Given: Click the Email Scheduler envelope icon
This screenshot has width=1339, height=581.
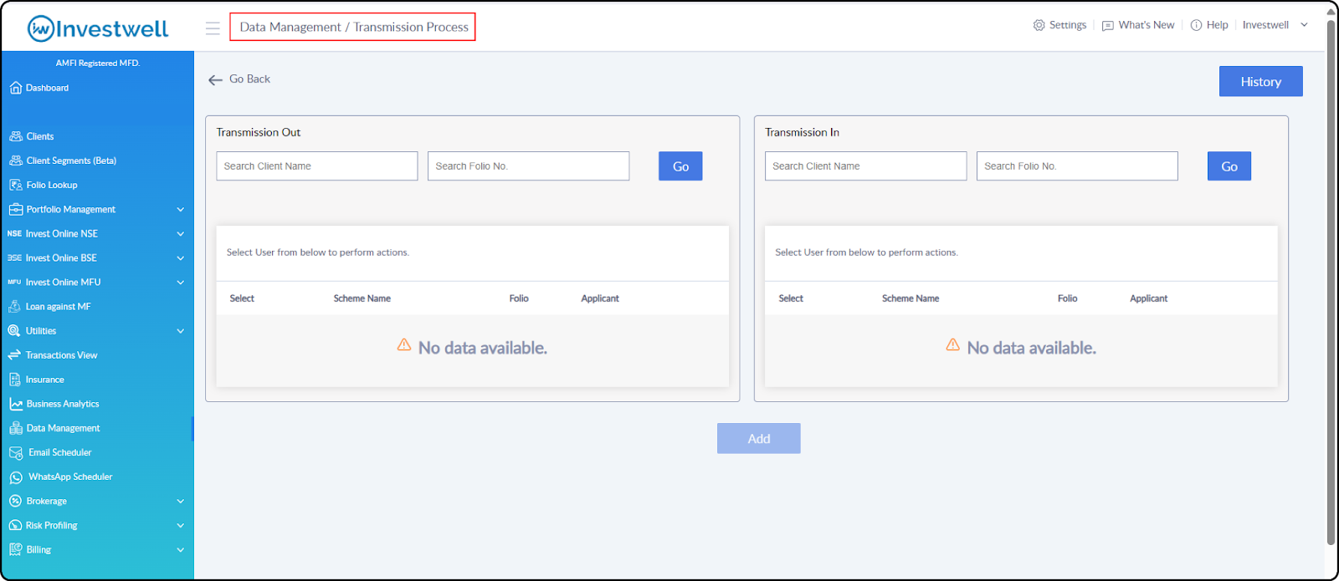Looking at the screenshot, I should tap(16, 452).
